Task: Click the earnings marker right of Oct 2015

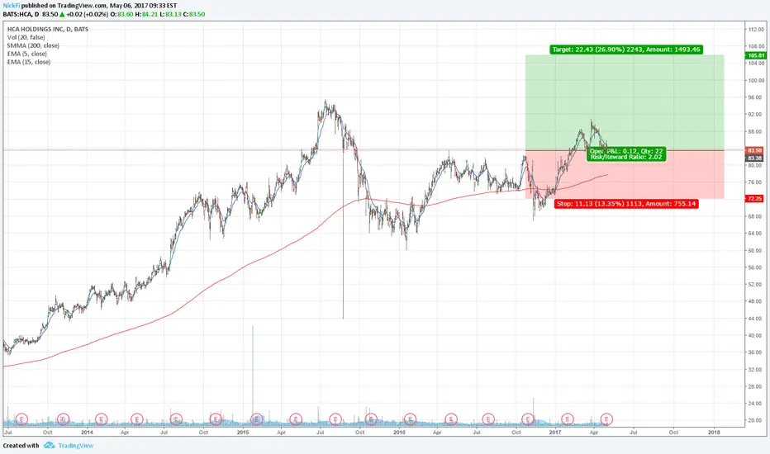Action: click(371, 419)
